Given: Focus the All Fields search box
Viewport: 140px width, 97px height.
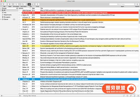Looking at the screenshot, I should coord(122,4).
